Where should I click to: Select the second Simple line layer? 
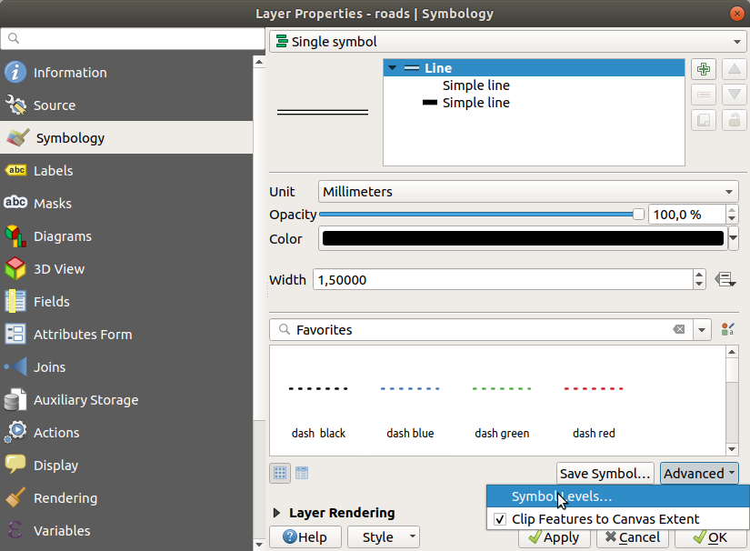[475, 103]
